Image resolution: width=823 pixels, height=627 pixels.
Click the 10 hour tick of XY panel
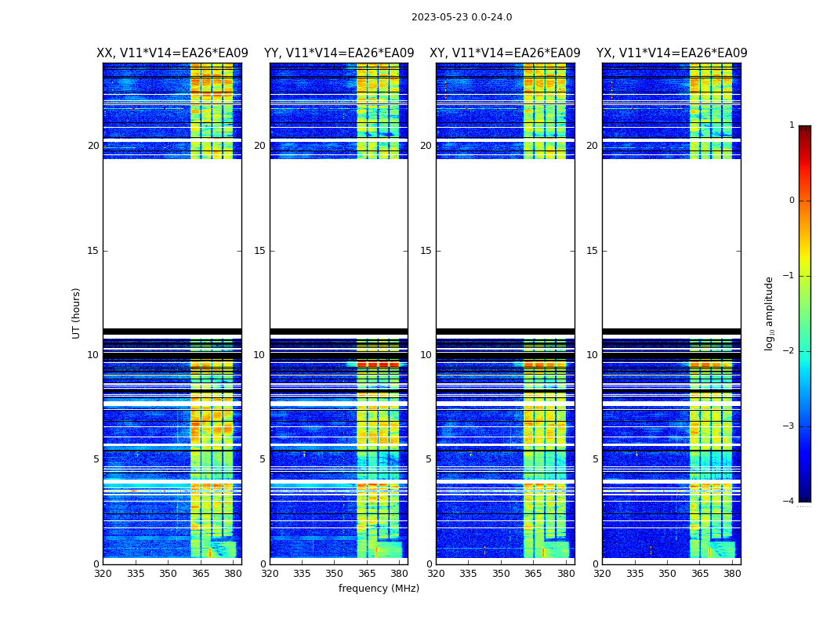[x=426, y=355]
